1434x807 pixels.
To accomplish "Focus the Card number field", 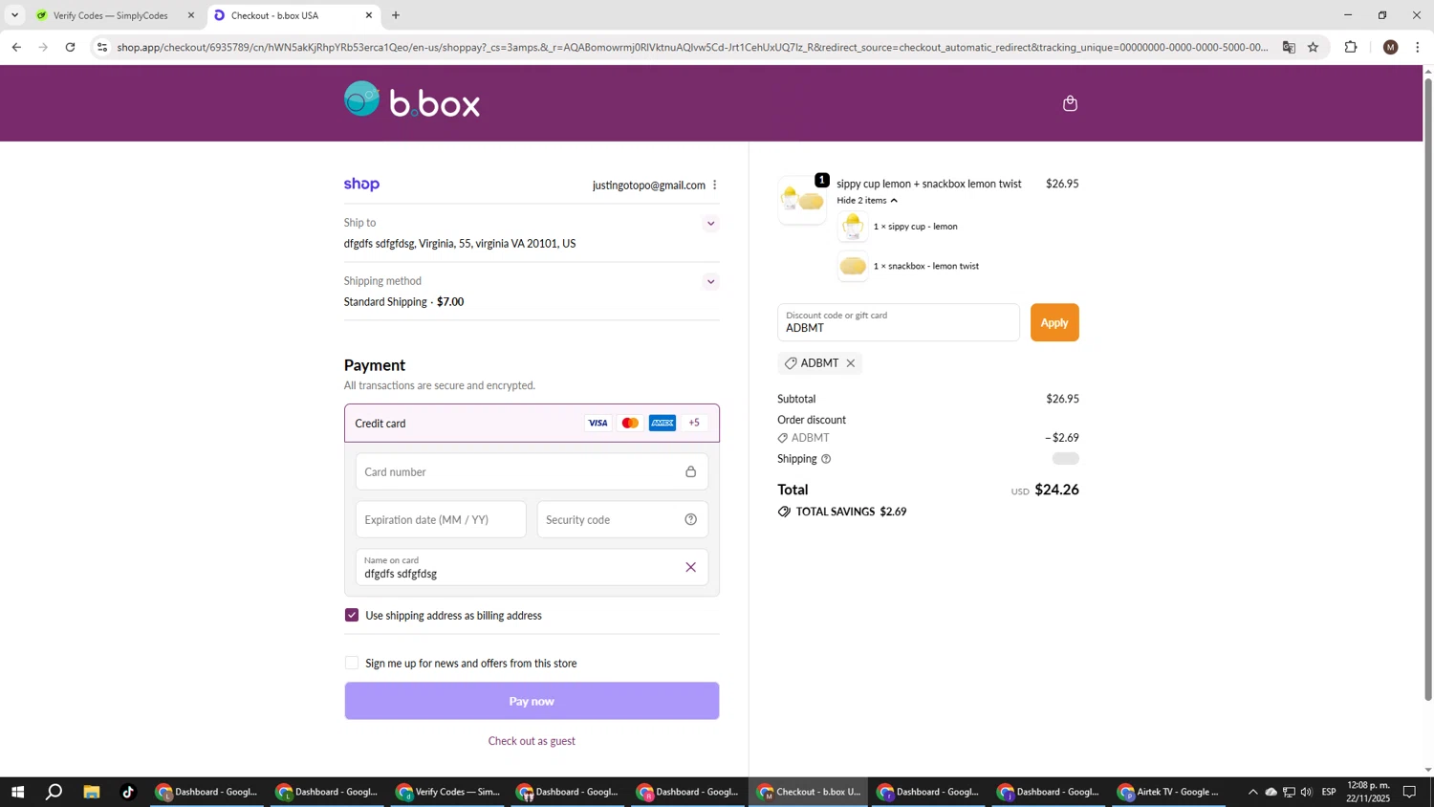I will click(x=532, y=471).
